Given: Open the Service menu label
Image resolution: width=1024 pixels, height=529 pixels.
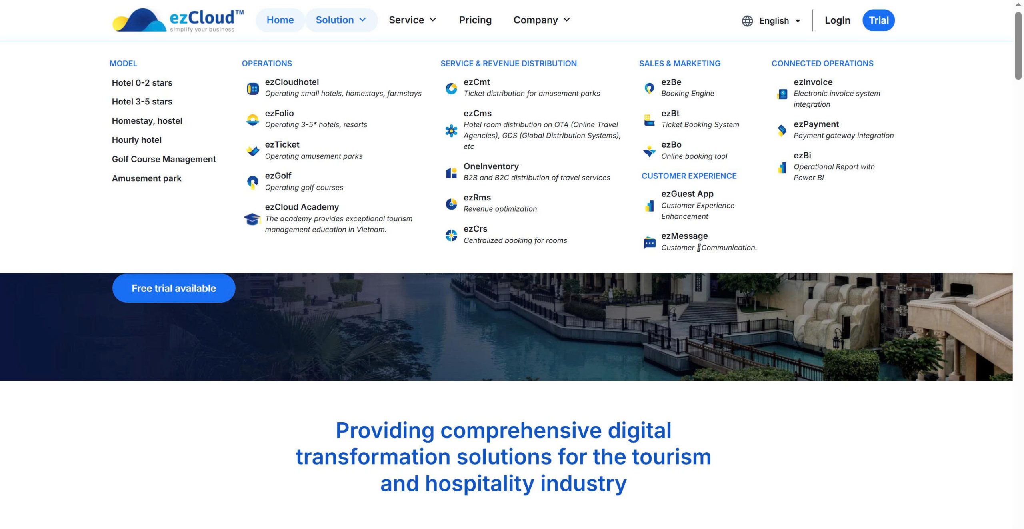Looking at the screenshot, I should click(x=406, y=20).
